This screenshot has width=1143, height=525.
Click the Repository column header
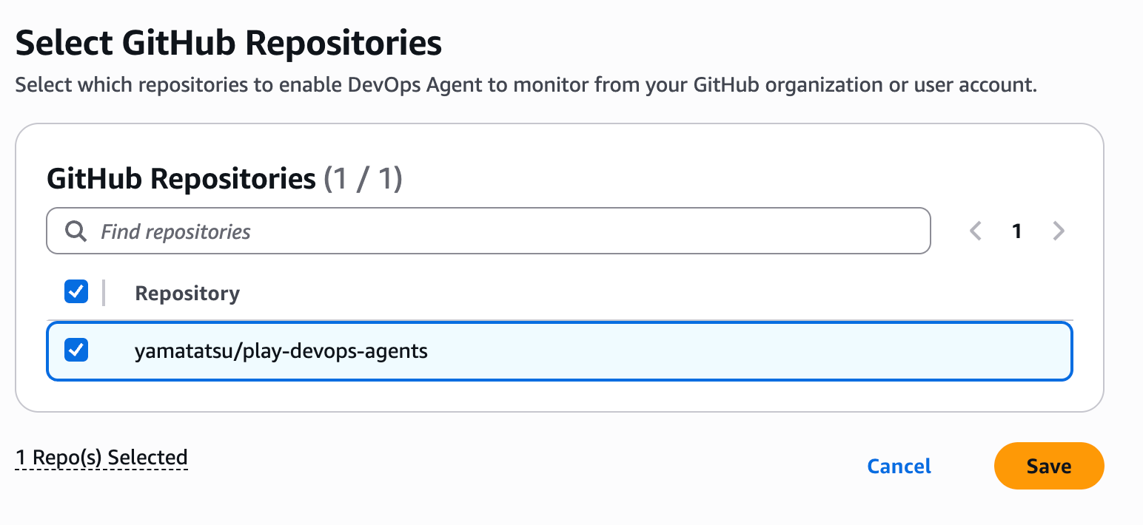[187, 294]
